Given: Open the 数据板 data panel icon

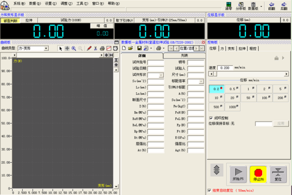Looking at the screenshot, I should 253,6.
